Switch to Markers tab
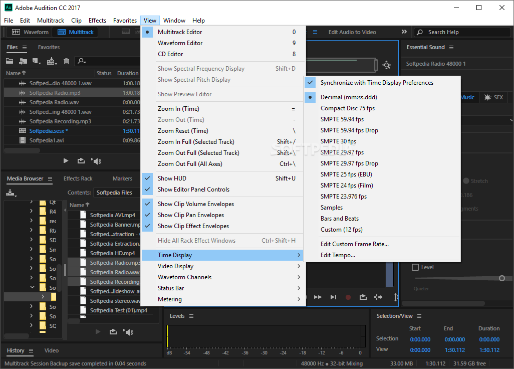 coord(122,178)
